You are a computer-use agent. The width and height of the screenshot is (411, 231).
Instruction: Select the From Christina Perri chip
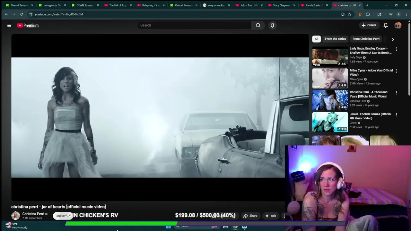(366, 39)
